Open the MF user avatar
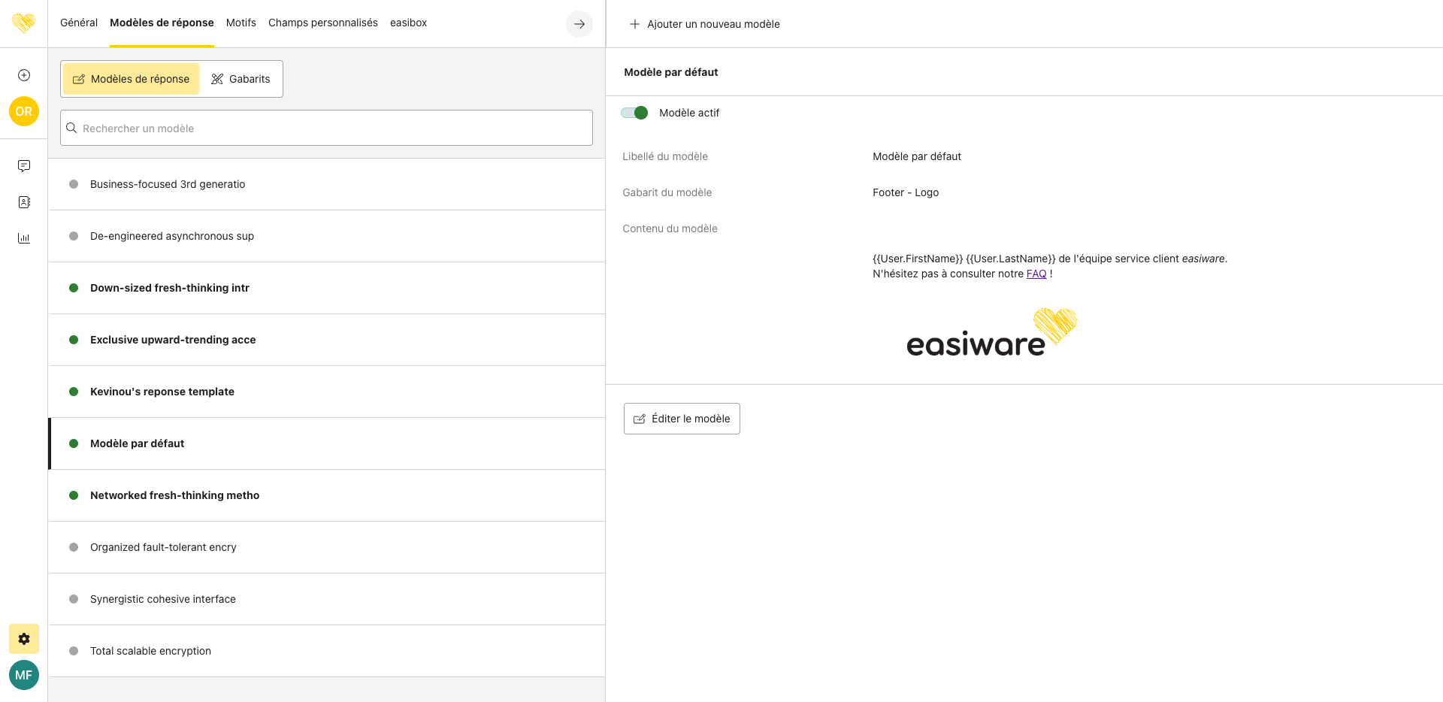The image size is (1443, 702). [x=24, y=675]
